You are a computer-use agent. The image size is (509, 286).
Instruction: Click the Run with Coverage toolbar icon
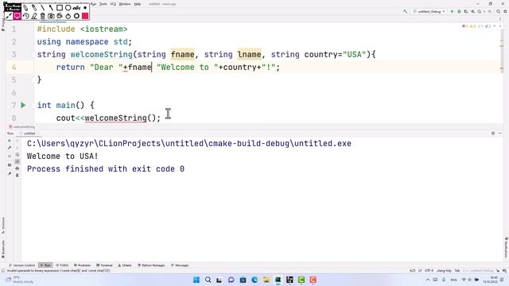click(x=466, y=11)
